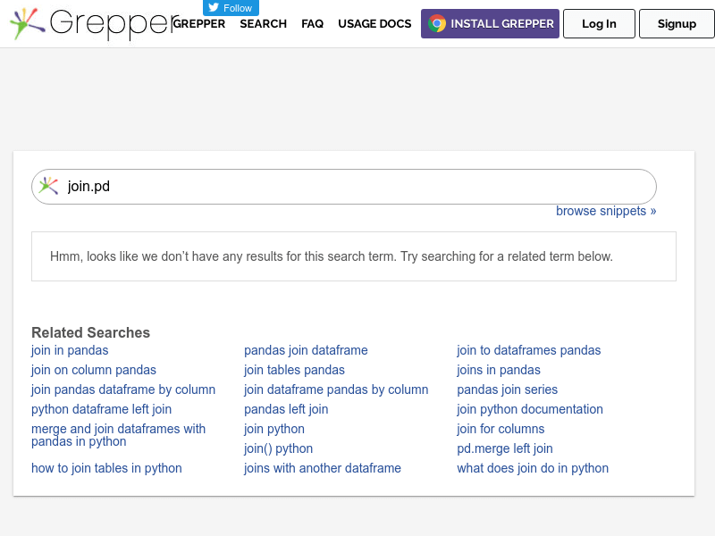Open 'pandas join dataframe' link

pos(306,350)
